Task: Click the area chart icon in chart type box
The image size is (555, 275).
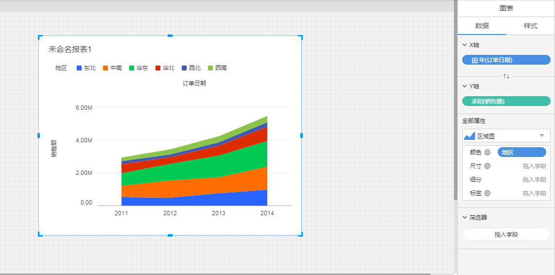Action: click(469, 136)
